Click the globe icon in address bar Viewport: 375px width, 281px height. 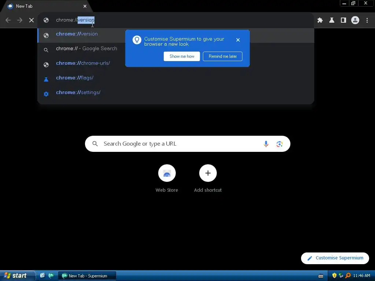pos(46,20)
